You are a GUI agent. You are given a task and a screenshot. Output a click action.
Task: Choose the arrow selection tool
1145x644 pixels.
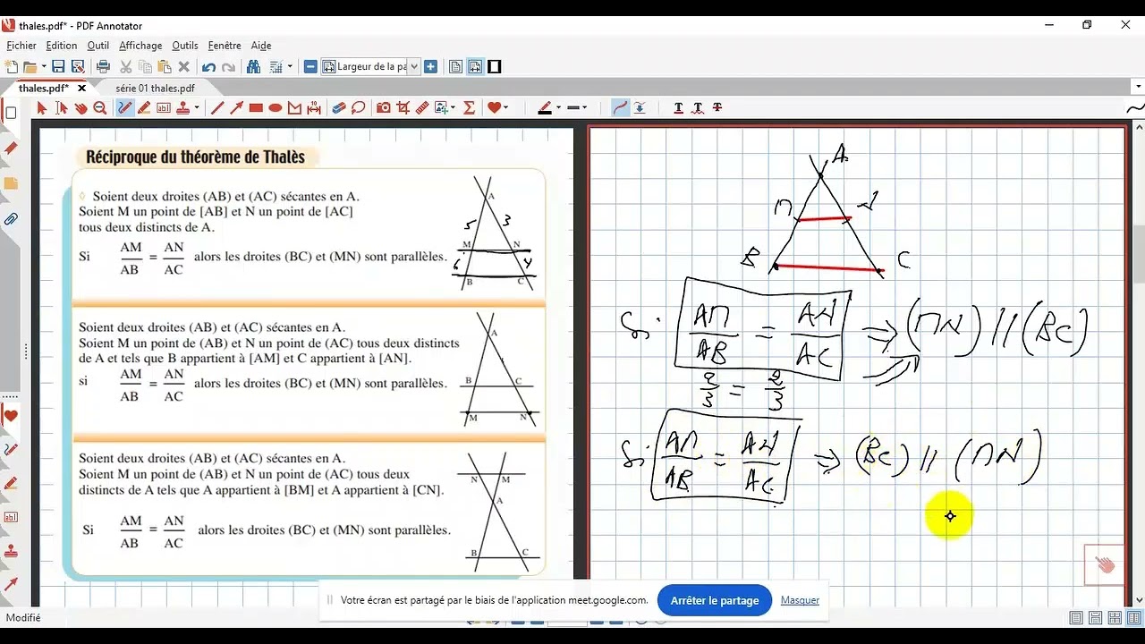pyautogui.click(x=41, y=108)
